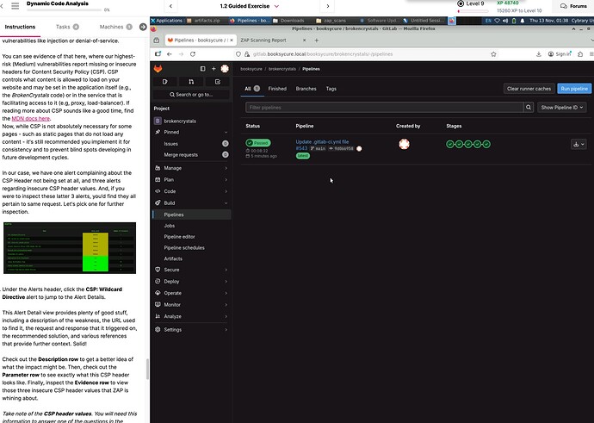Expand the Settings sidebar section
Screen dimensions: 594x423
point(173,329)
